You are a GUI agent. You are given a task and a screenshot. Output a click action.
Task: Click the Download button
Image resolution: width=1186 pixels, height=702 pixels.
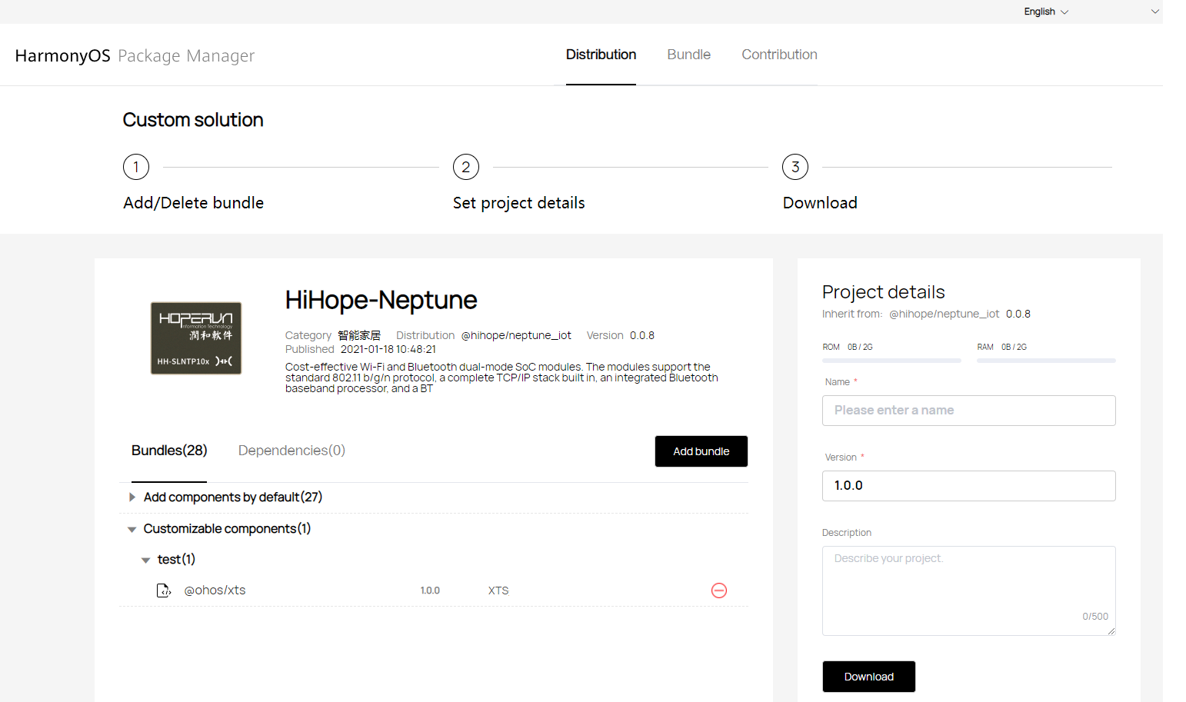pos(869,677)
